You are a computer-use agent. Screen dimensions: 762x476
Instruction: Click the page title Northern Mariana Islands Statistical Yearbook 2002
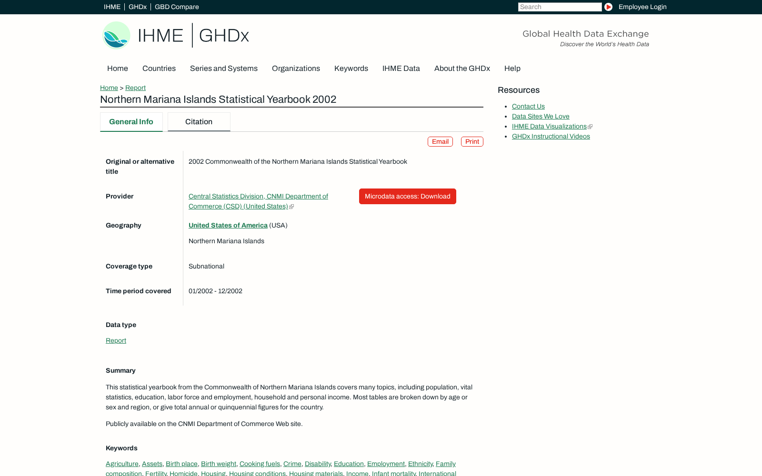click(218, 99)
